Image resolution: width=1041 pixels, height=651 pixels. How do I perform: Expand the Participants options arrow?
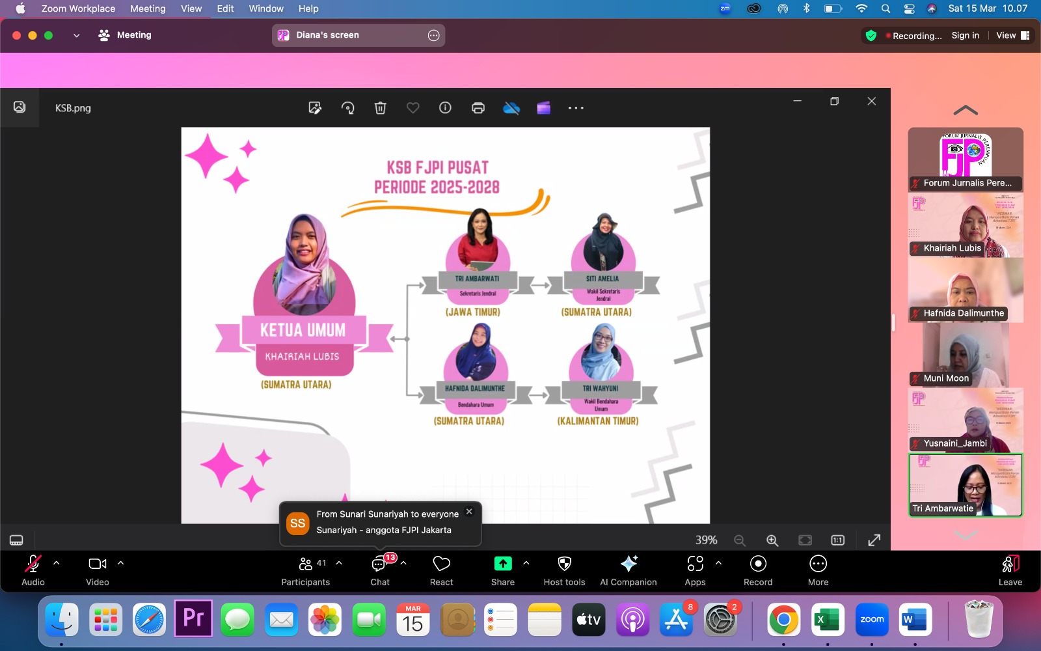coord(339,563)
